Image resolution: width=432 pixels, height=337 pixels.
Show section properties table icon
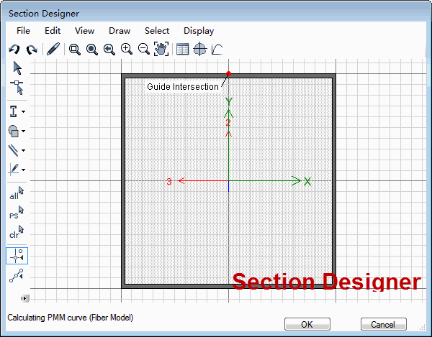(x=182, y=49)
